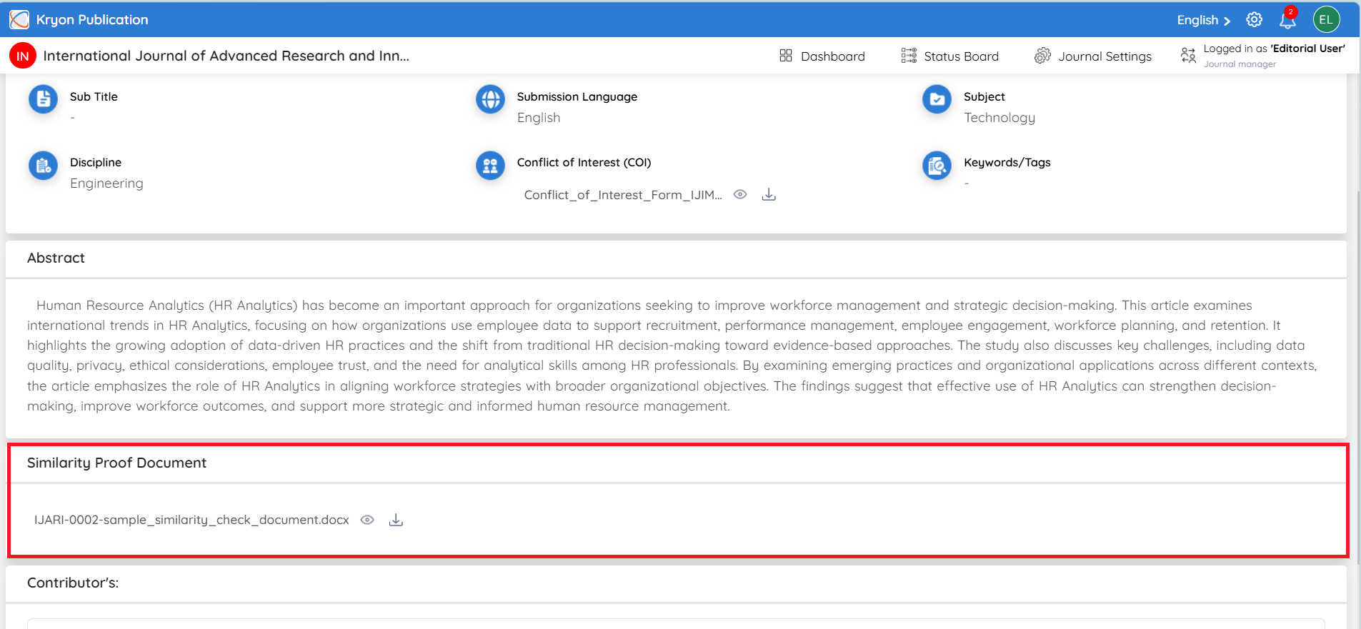
Task: Preview the Conflict of Interest form file
Action: point(740,194)
